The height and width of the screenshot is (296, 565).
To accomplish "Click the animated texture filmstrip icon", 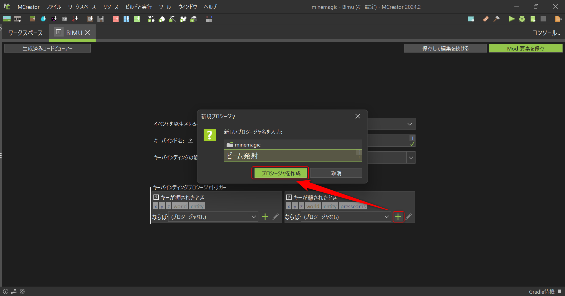I will 18,19.
